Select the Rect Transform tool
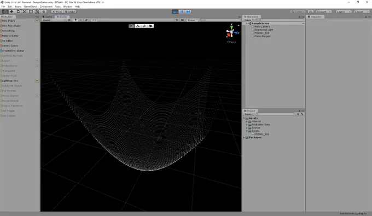The width and height of the screenshot is (372, 216). 31,11
